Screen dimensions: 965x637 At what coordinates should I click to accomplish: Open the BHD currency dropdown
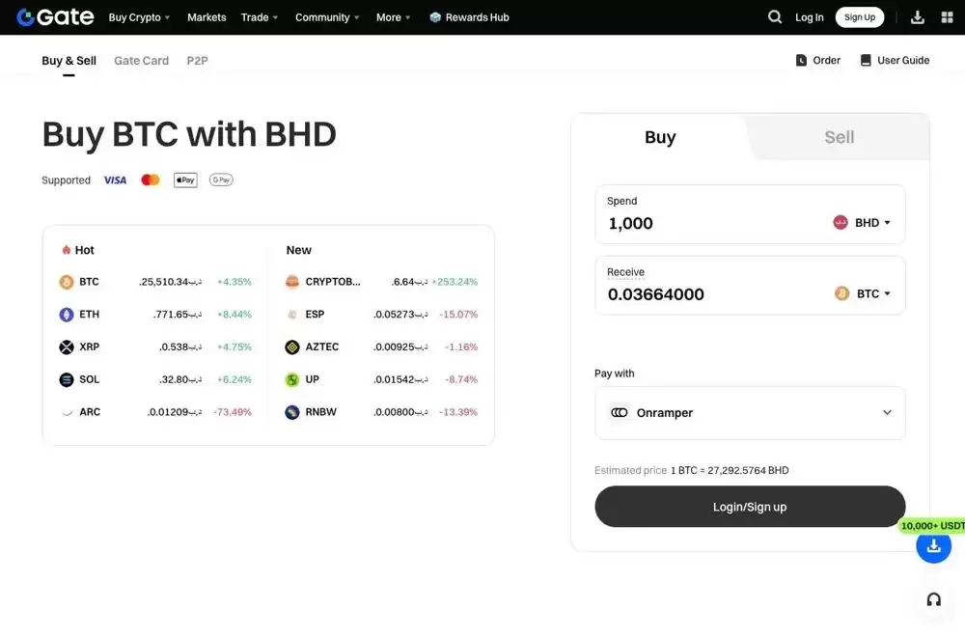coord(862,223)
